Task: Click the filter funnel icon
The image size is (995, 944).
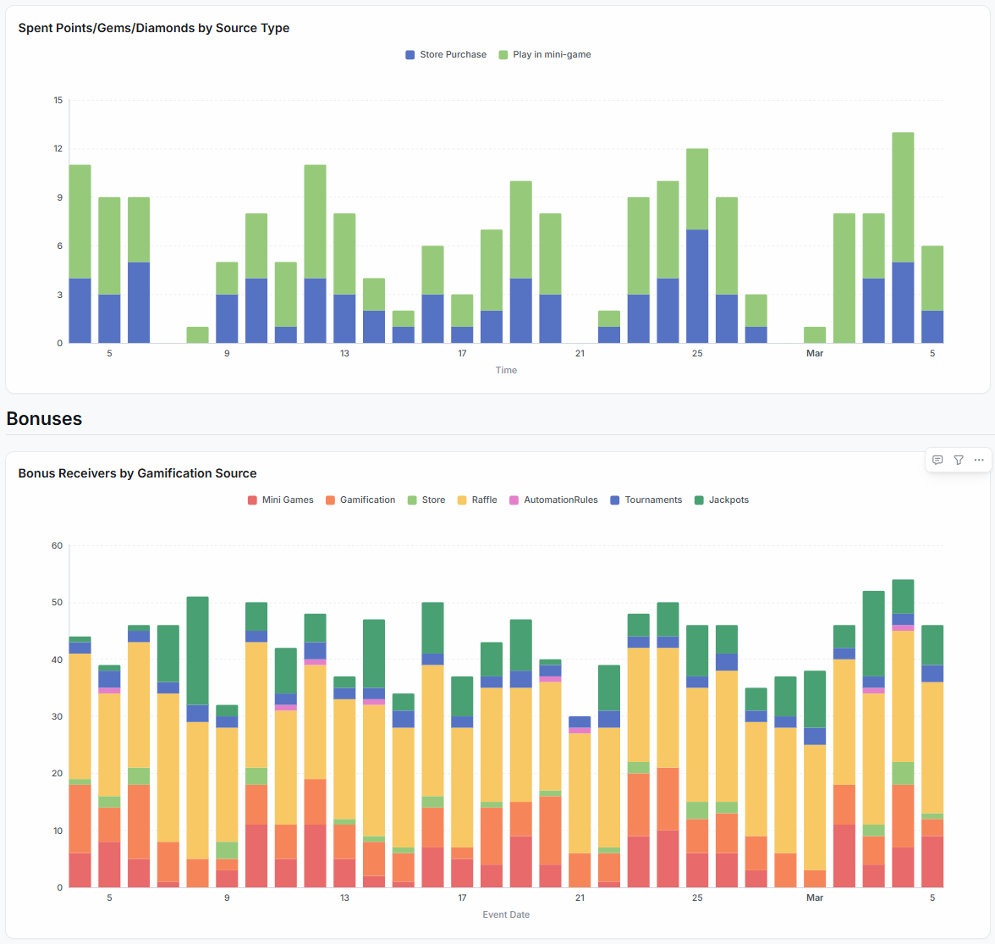Action: click(x=959, y=460)
